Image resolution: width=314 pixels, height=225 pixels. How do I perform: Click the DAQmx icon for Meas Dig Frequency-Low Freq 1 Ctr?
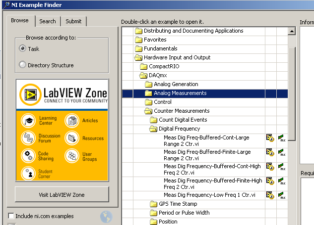(x=282, y=195)
